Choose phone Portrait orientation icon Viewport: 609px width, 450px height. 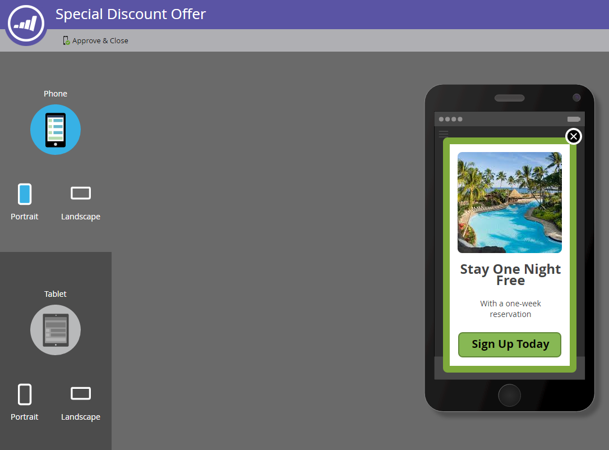25,194
